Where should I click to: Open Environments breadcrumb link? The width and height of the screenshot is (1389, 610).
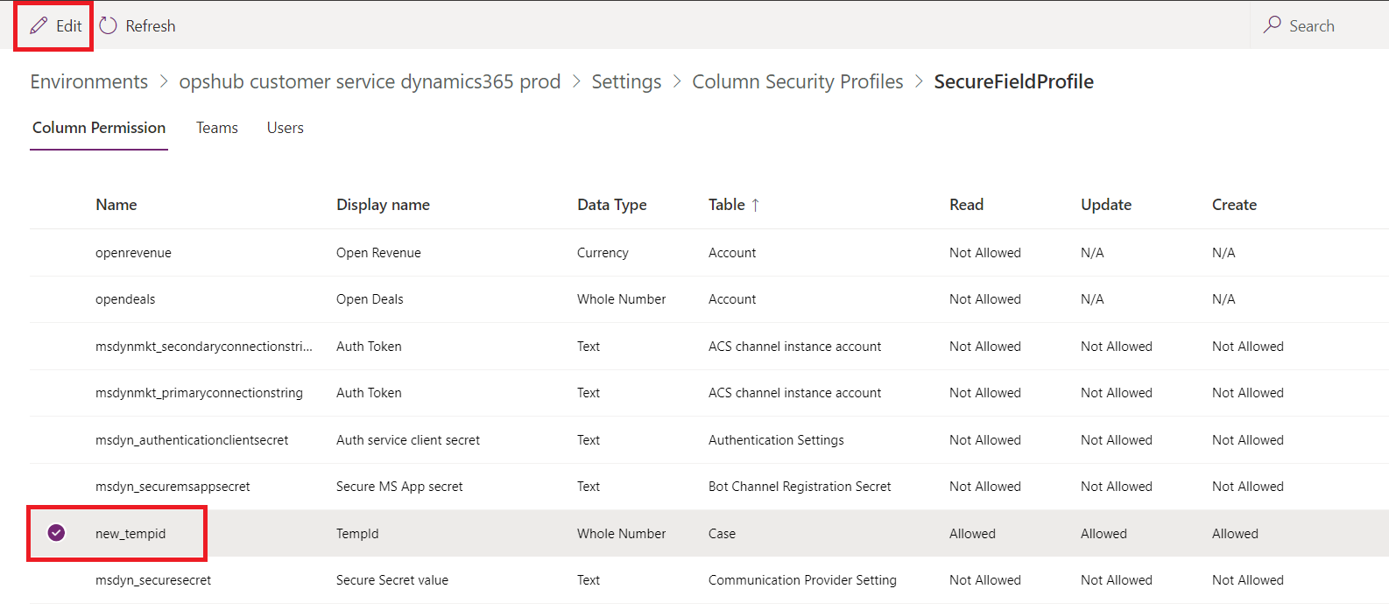[x=88, y=81]
